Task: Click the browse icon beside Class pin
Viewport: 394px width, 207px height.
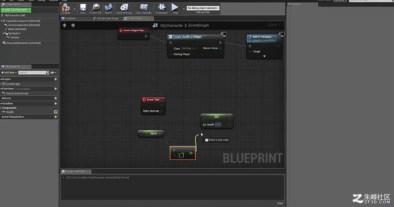Action: tap(197, 48)
